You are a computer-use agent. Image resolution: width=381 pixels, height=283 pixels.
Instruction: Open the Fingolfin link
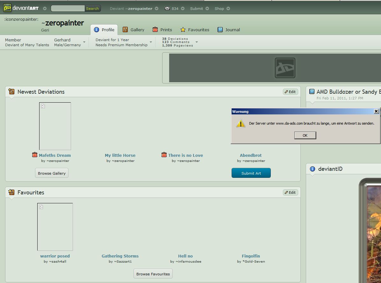251,256
